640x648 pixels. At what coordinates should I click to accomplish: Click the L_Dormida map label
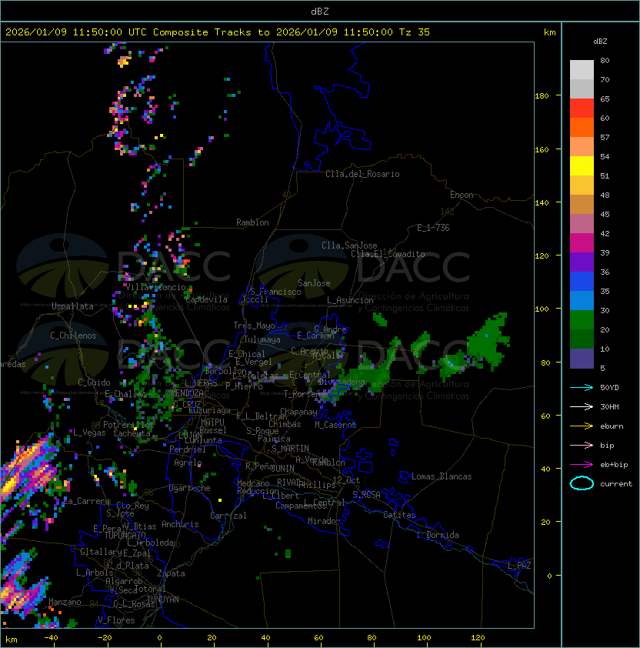438,535
